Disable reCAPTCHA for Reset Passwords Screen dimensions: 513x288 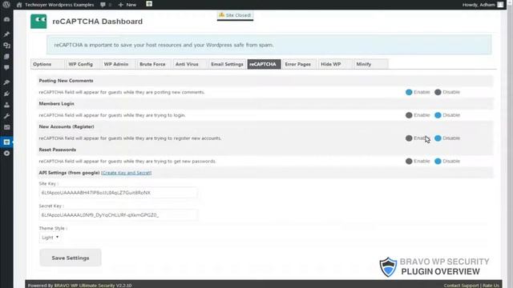click(x=438, y=162)
